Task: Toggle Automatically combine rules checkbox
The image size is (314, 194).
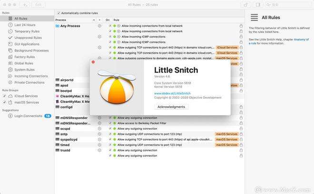Action: coord(59,13)
